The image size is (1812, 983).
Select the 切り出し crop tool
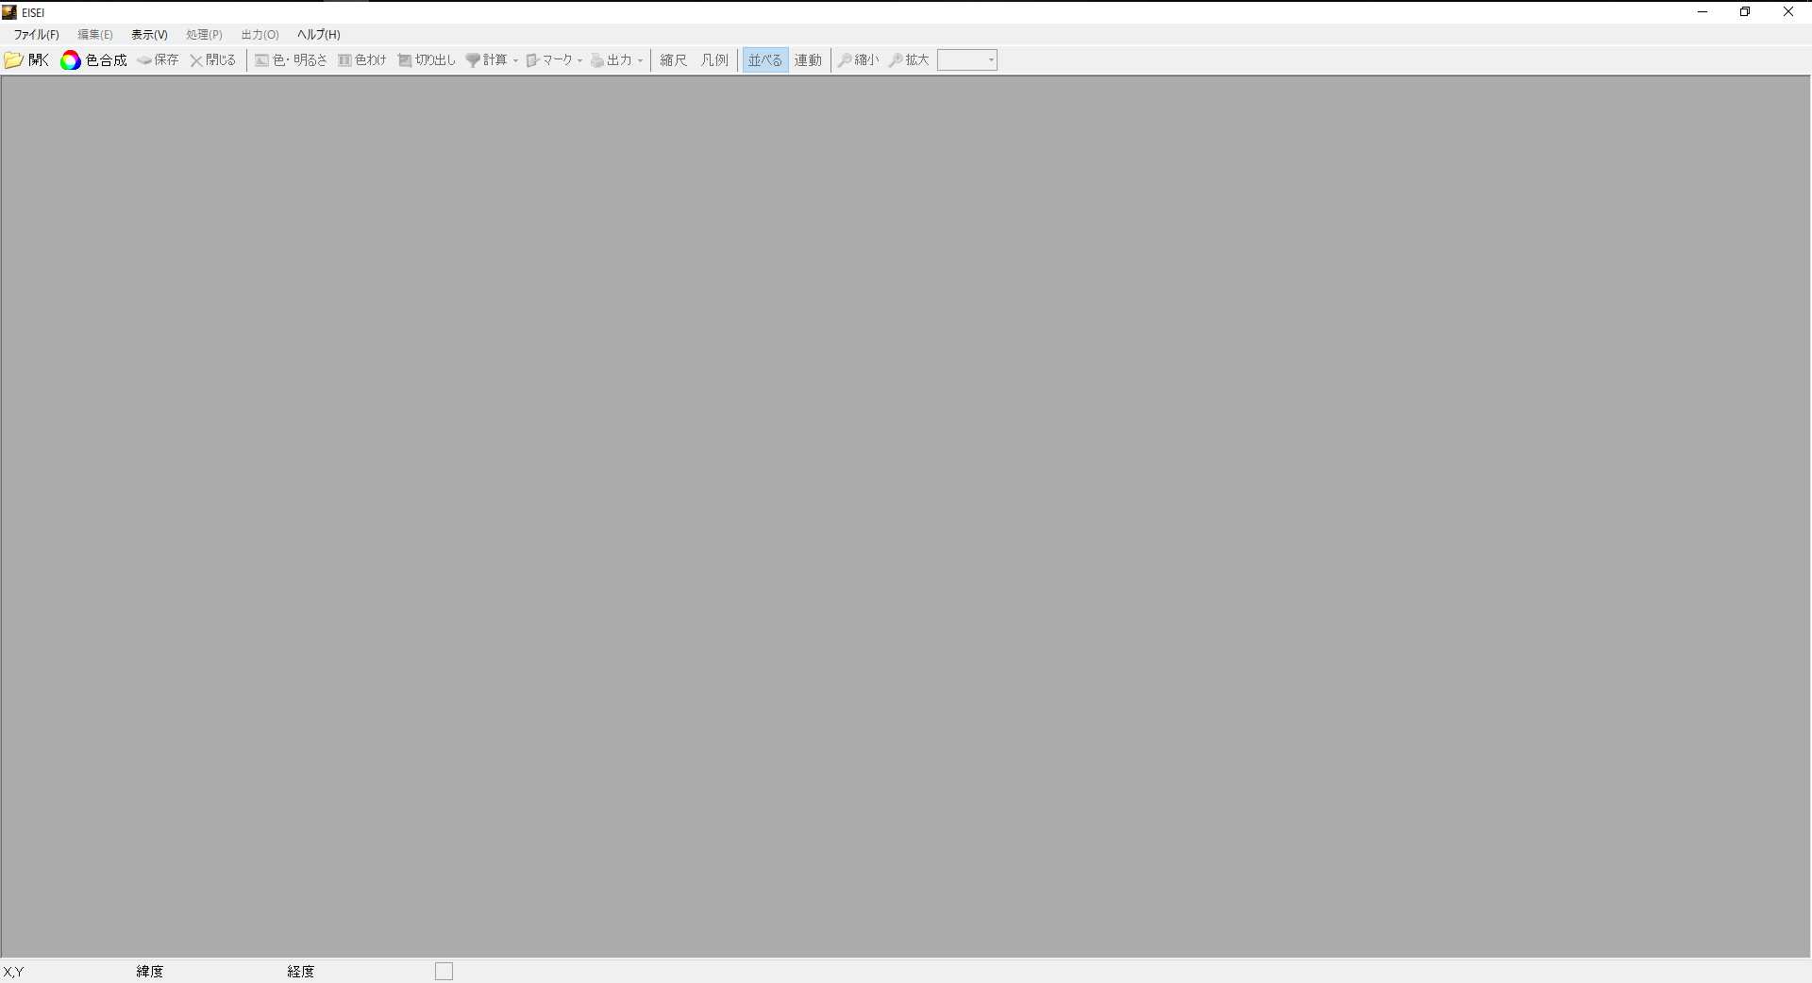coord(427,60)
